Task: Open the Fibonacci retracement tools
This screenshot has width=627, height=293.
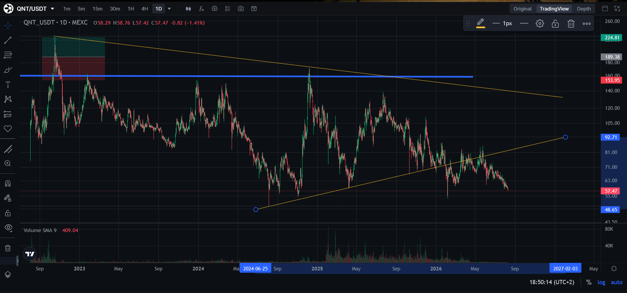Action: pos(8,55)
